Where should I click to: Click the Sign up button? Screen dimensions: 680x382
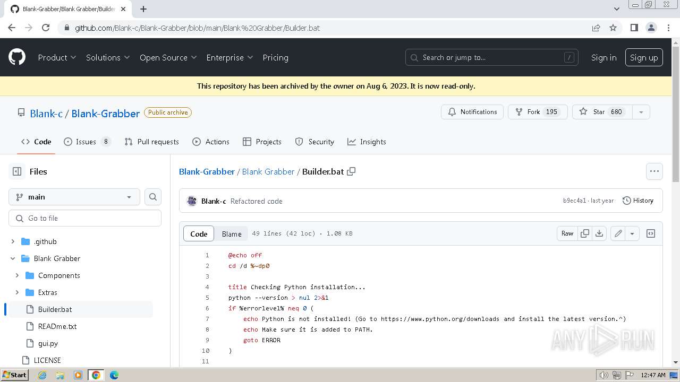tap(644, 57)
